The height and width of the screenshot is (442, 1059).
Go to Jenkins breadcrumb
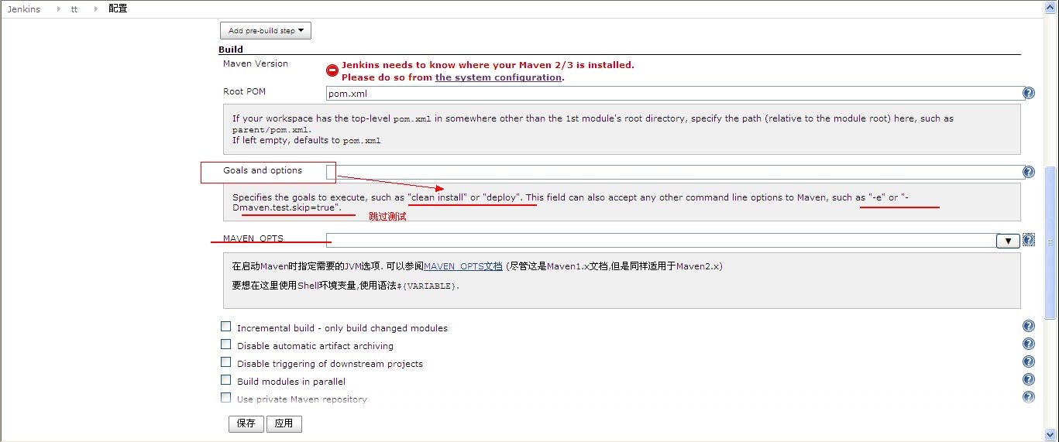point(24,9)
